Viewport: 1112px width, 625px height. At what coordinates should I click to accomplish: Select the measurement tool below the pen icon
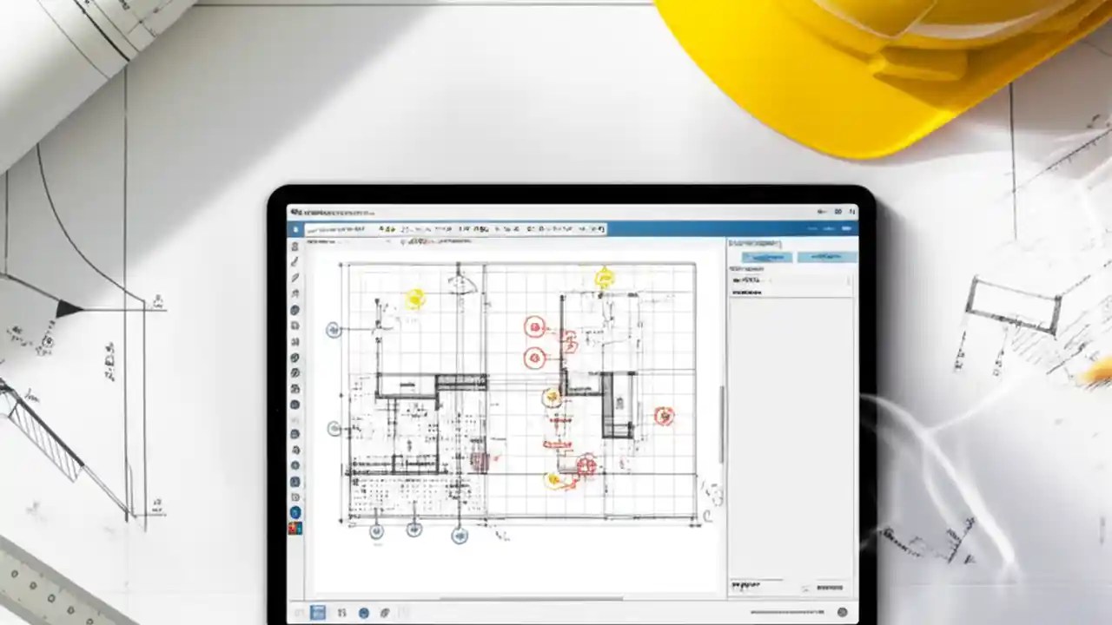[295, 293]
